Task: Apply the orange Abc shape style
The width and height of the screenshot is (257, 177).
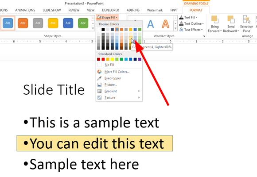Action: point(23,23)
